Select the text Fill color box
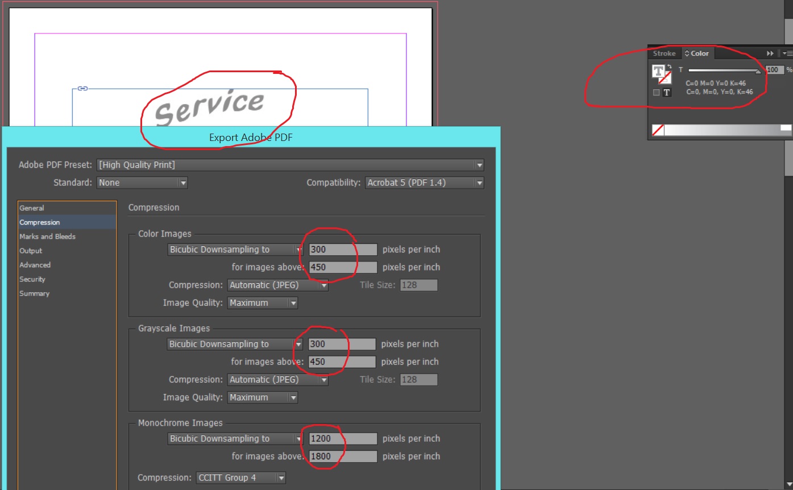The width and height of the screenshot is (793, 490). (658, 71)
